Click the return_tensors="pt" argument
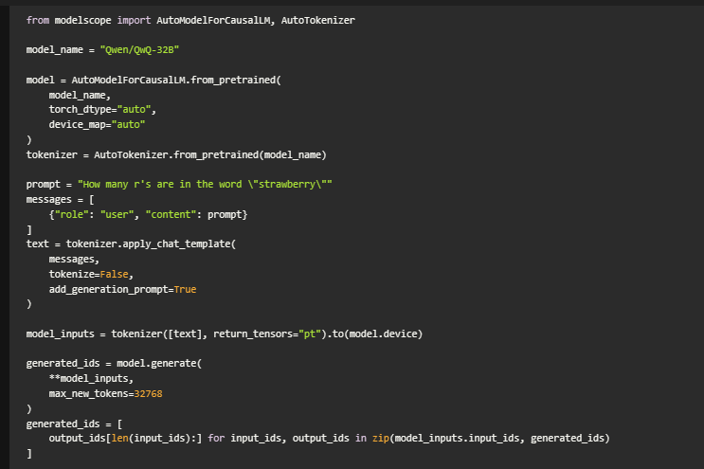This screenshot has height=469, width=704. tap(267, 334)
